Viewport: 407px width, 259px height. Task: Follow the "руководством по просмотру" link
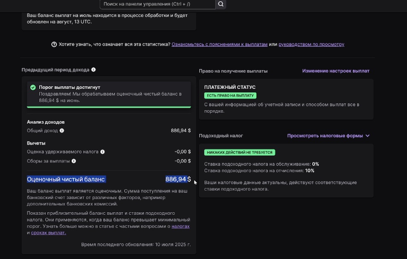click(x=311, y=44)
